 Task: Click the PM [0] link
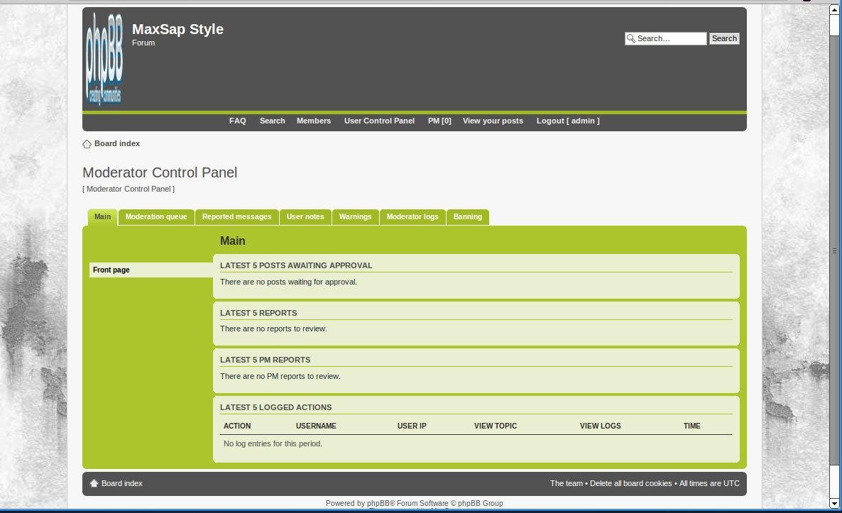coord(439,121)
